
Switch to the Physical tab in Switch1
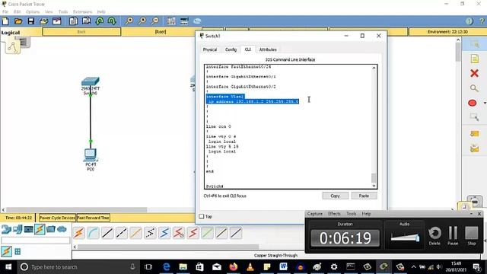tap(210, 49)
